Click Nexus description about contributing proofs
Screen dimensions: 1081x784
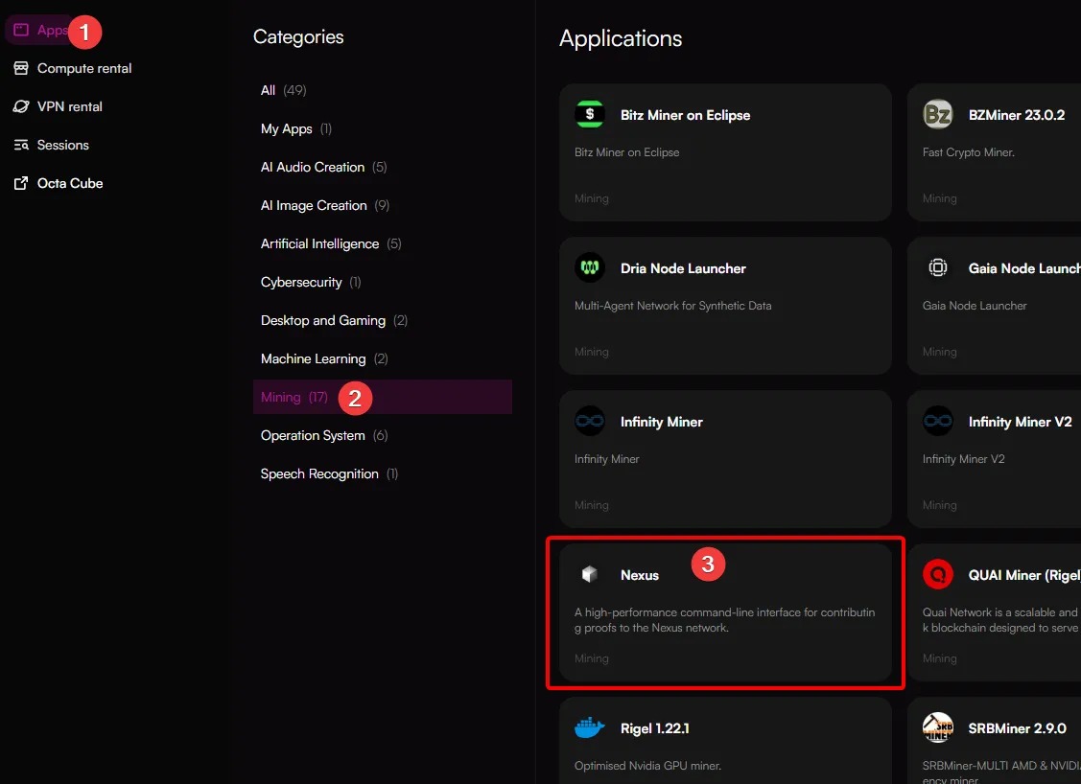click(724, 620)
